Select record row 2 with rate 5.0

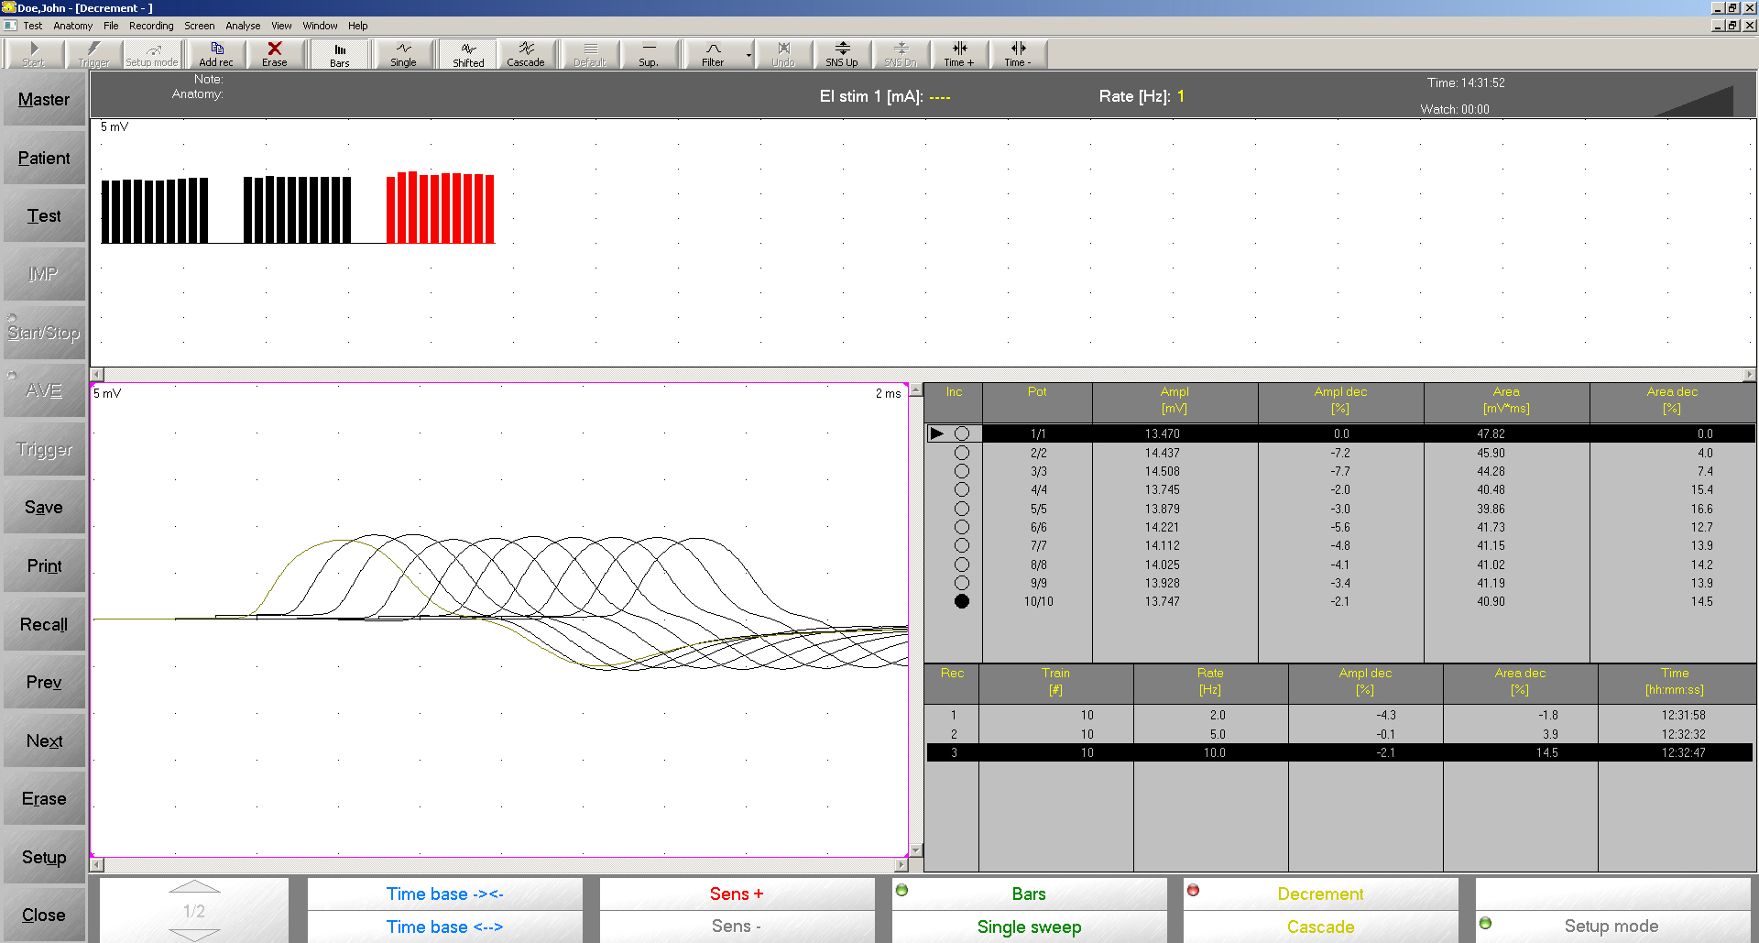[x=1339, y=734]
